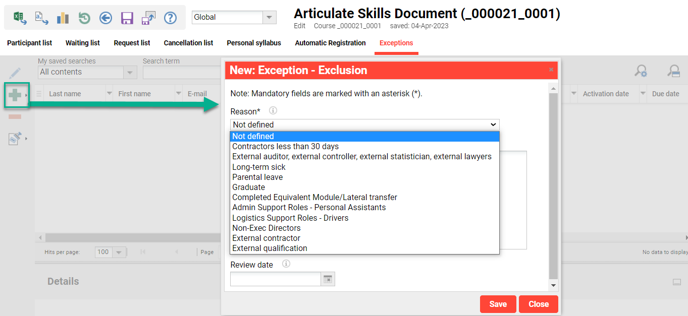Open the Automatic Registration tab
Viewport: 688px width, 316px height.
(x=330, y=43)
